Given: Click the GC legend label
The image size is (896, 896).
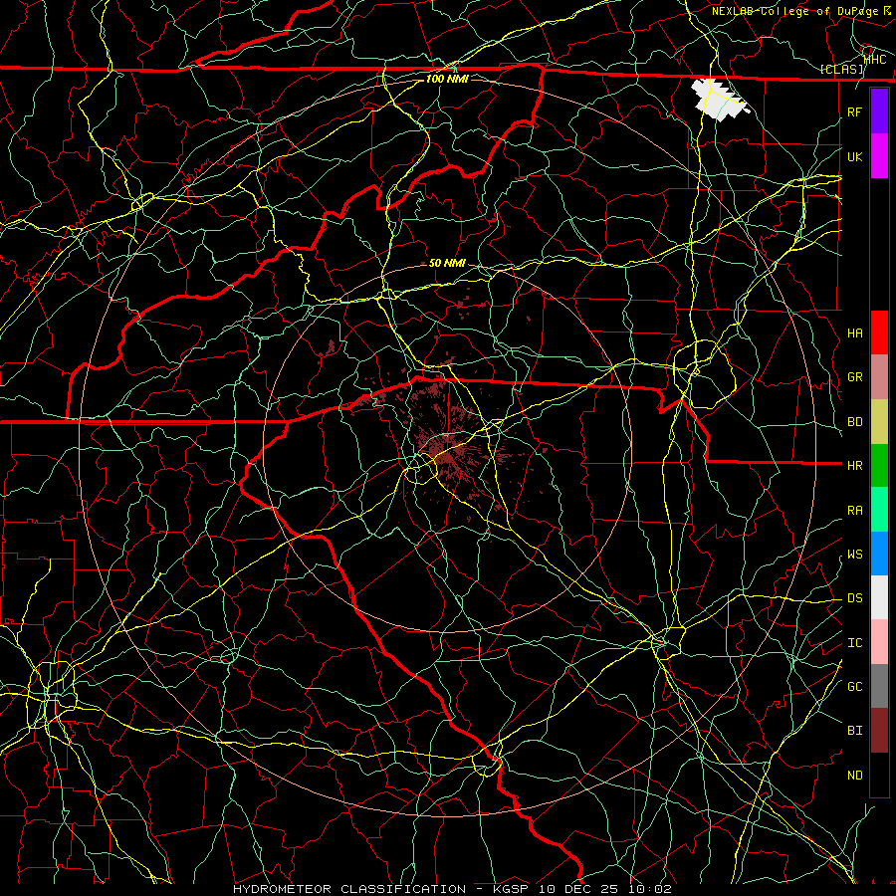Looking at the screenshot, I should pos(855,686).
